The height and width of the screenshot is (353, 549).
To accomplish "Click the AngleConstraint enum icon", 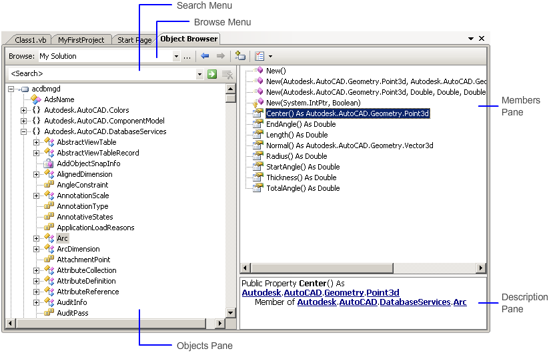I will pyautogui.click(x=49, y=185).
